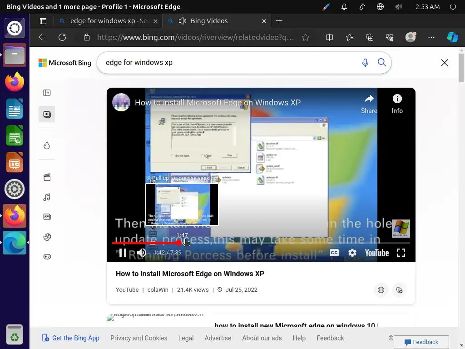This screenshot has height=349, width=465.
Task: Reload the current page
Action: click(62, 37)
